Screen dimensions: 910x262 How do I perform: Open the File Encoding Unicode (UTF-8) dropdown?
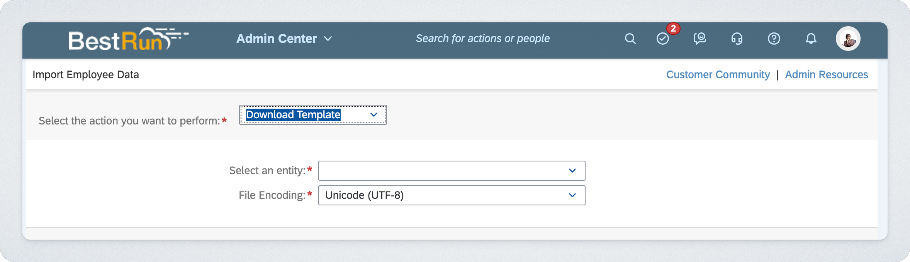(451, 195)
